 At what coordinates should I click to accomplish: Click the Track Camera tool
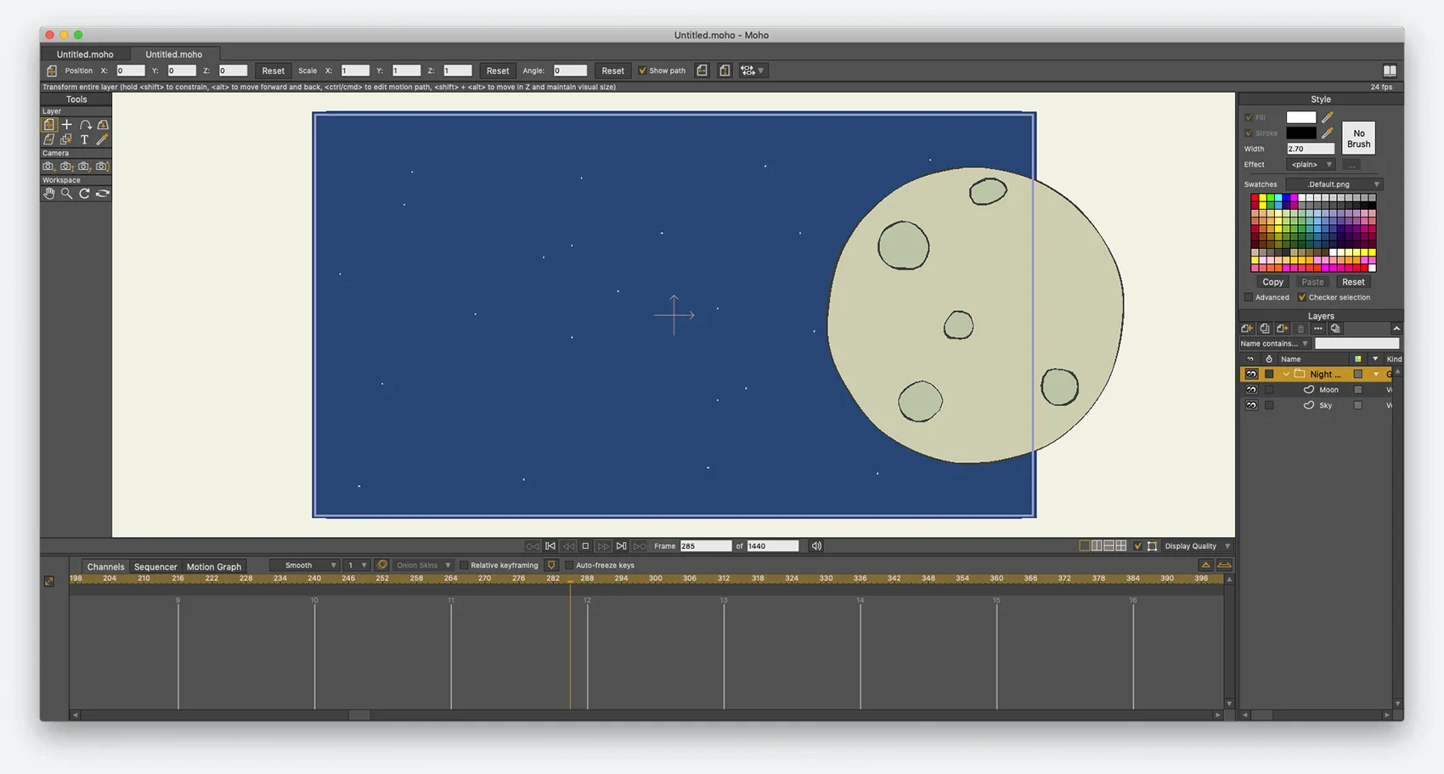click(x=48, y=167)
